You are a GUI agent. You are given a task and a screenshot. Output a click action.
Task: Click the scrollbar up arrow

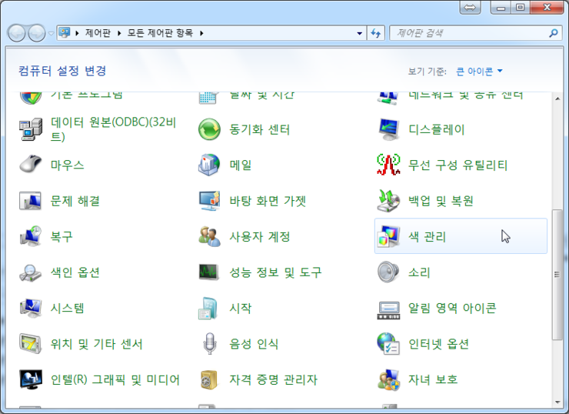(557, 98)
